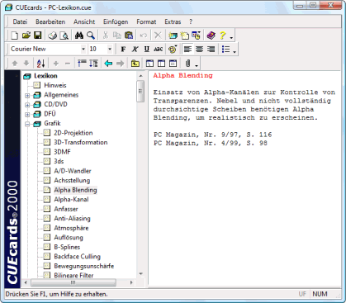This screenshot has height=303, width=346.
Task: Open the Courier New font dropdown
Action: [x=83, y=50]
